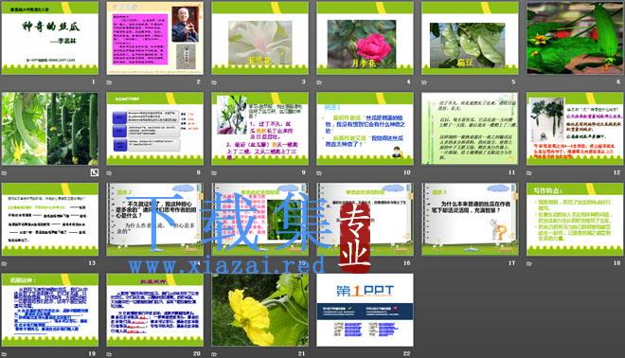This screenshot has height=358, width=625.
Task: Click the animation star icon under slide 8
Action: click(x=109, y=173)
